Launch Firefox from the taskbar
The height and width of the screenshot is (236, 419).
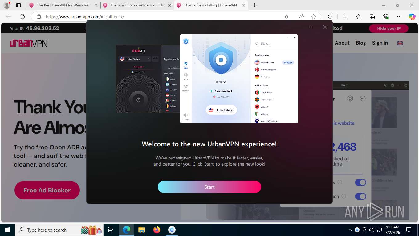coord(157,230)
